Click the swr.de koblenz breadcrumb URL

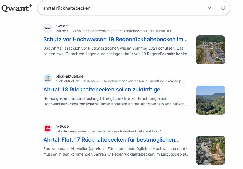pos(114,31)
